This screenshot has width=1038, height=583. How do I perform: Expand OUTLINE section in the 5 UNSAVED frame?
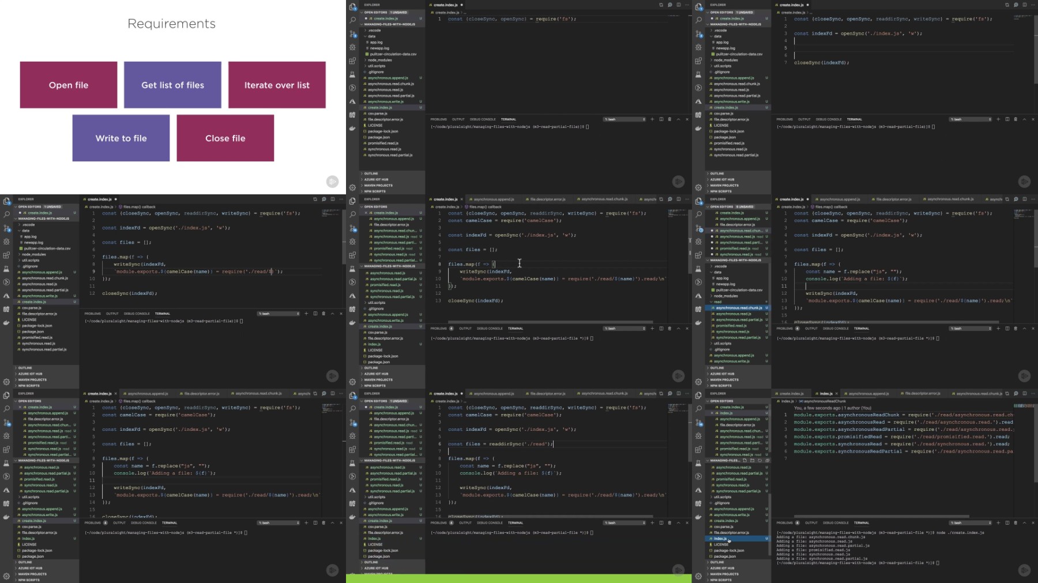pyautogui.click(x=716, y=368)
